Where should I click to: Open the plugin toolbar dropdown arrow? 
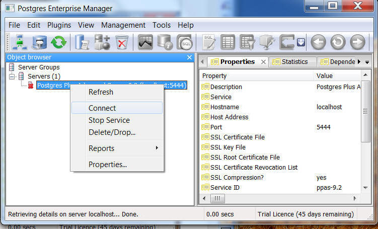301,42
